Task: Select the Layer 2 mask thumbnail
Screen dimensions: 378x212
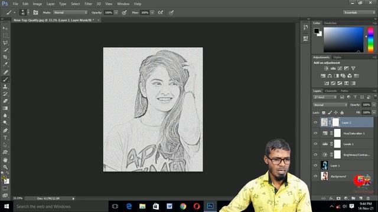Action: (335, 122)
